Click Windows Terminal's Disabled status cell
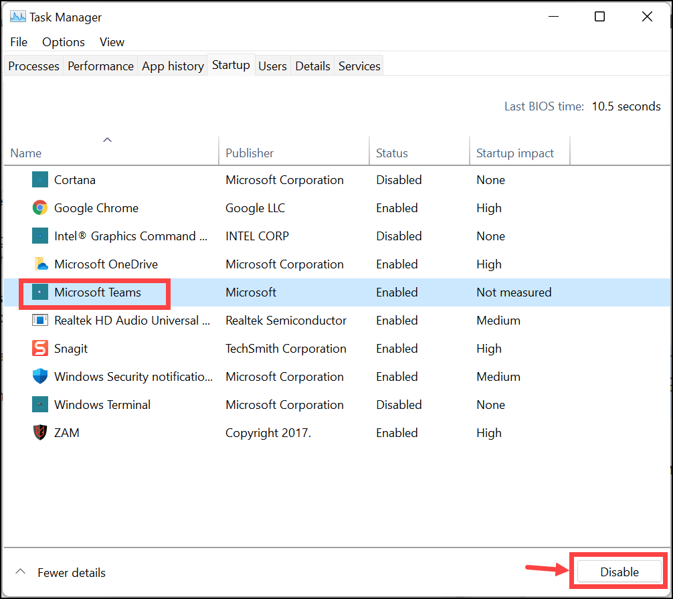This screenshot has height=599, width=673. pyautogui.click(x=399, y=404)
